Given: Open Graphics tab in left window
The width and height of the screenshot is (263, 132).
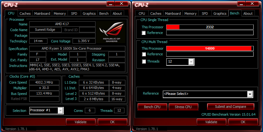Looking at the screenshot, I should (89, 14).
